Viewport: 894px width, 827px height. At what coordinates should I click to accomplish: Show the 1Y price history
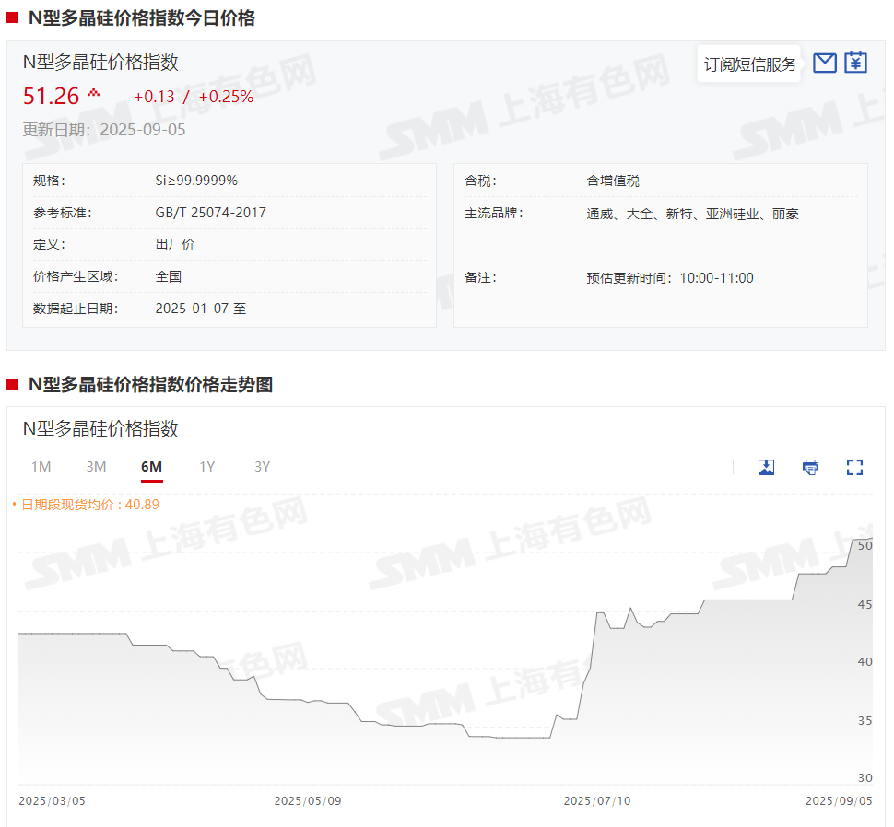pyautogui.click(x=206, y=467)
